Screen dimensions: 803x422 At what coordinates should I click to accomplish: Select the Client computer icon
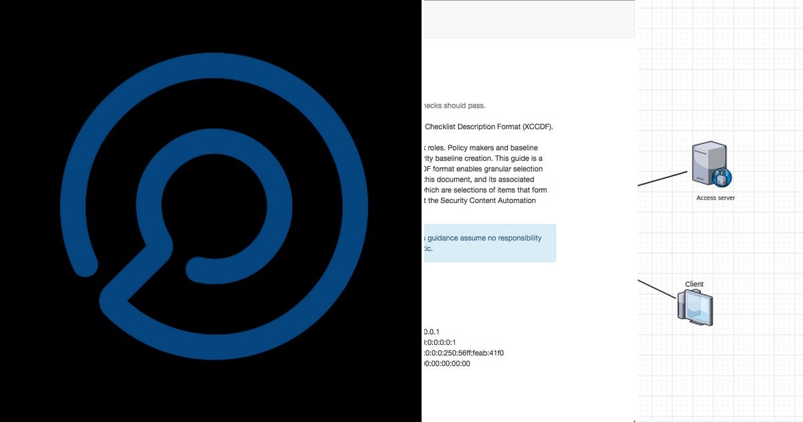click(x=694, y=307)
